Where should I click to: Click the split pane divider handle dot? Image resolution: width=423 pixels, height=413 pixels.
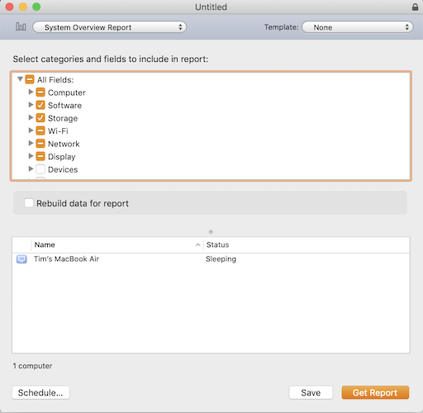[x=211, y=232]
